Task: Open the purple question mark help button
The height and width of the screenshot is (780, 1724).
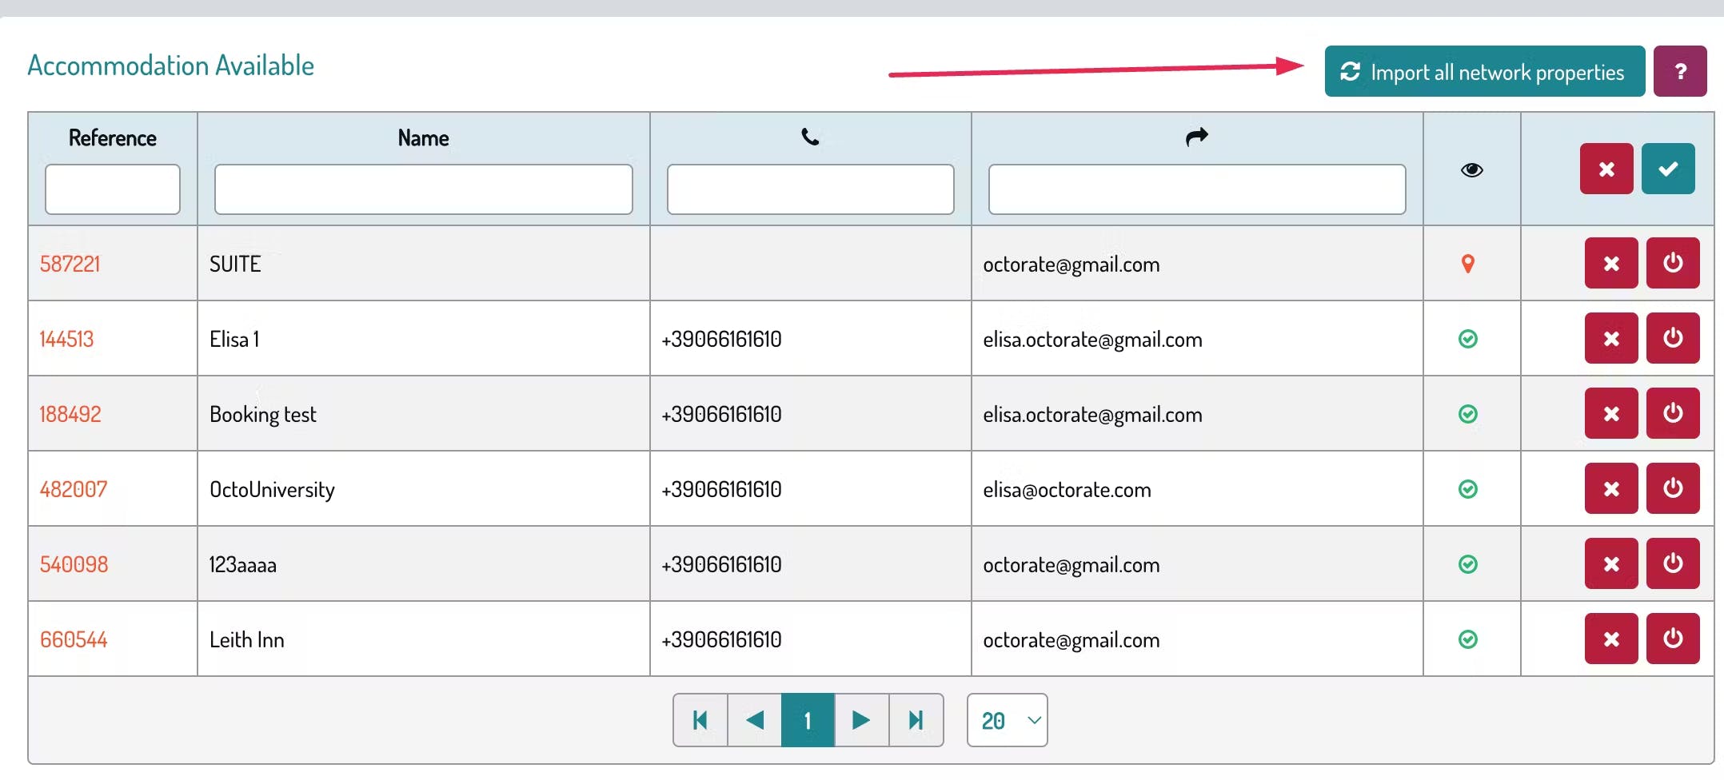Action: [x=1680, y=72]
